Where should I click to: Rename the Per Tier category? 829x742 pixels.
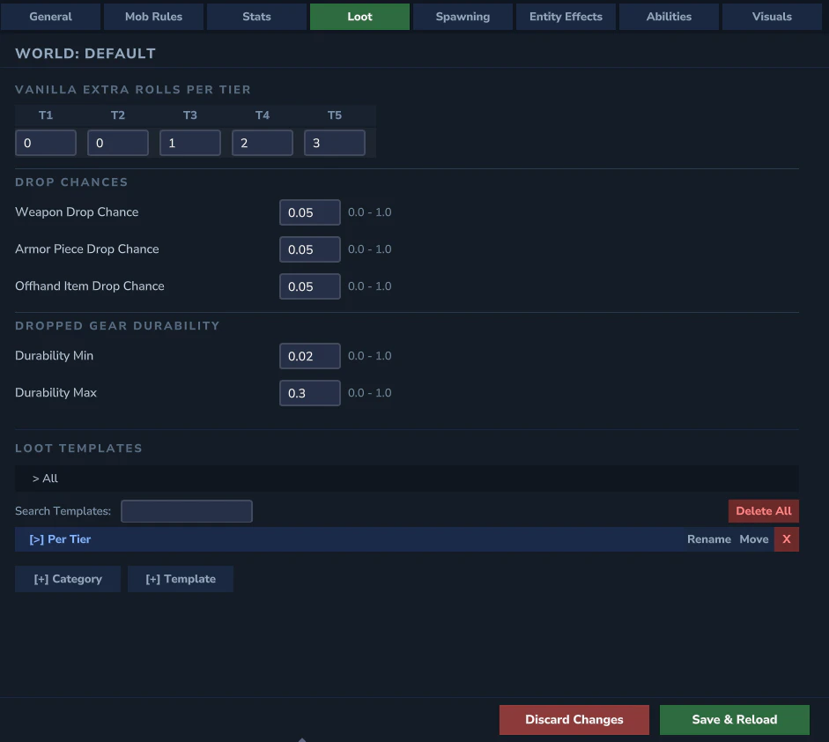709,539
